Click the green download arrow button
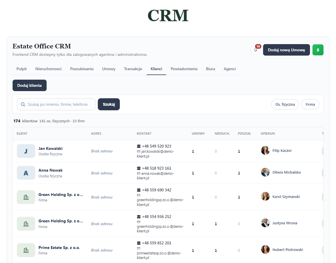 (318, 50)
